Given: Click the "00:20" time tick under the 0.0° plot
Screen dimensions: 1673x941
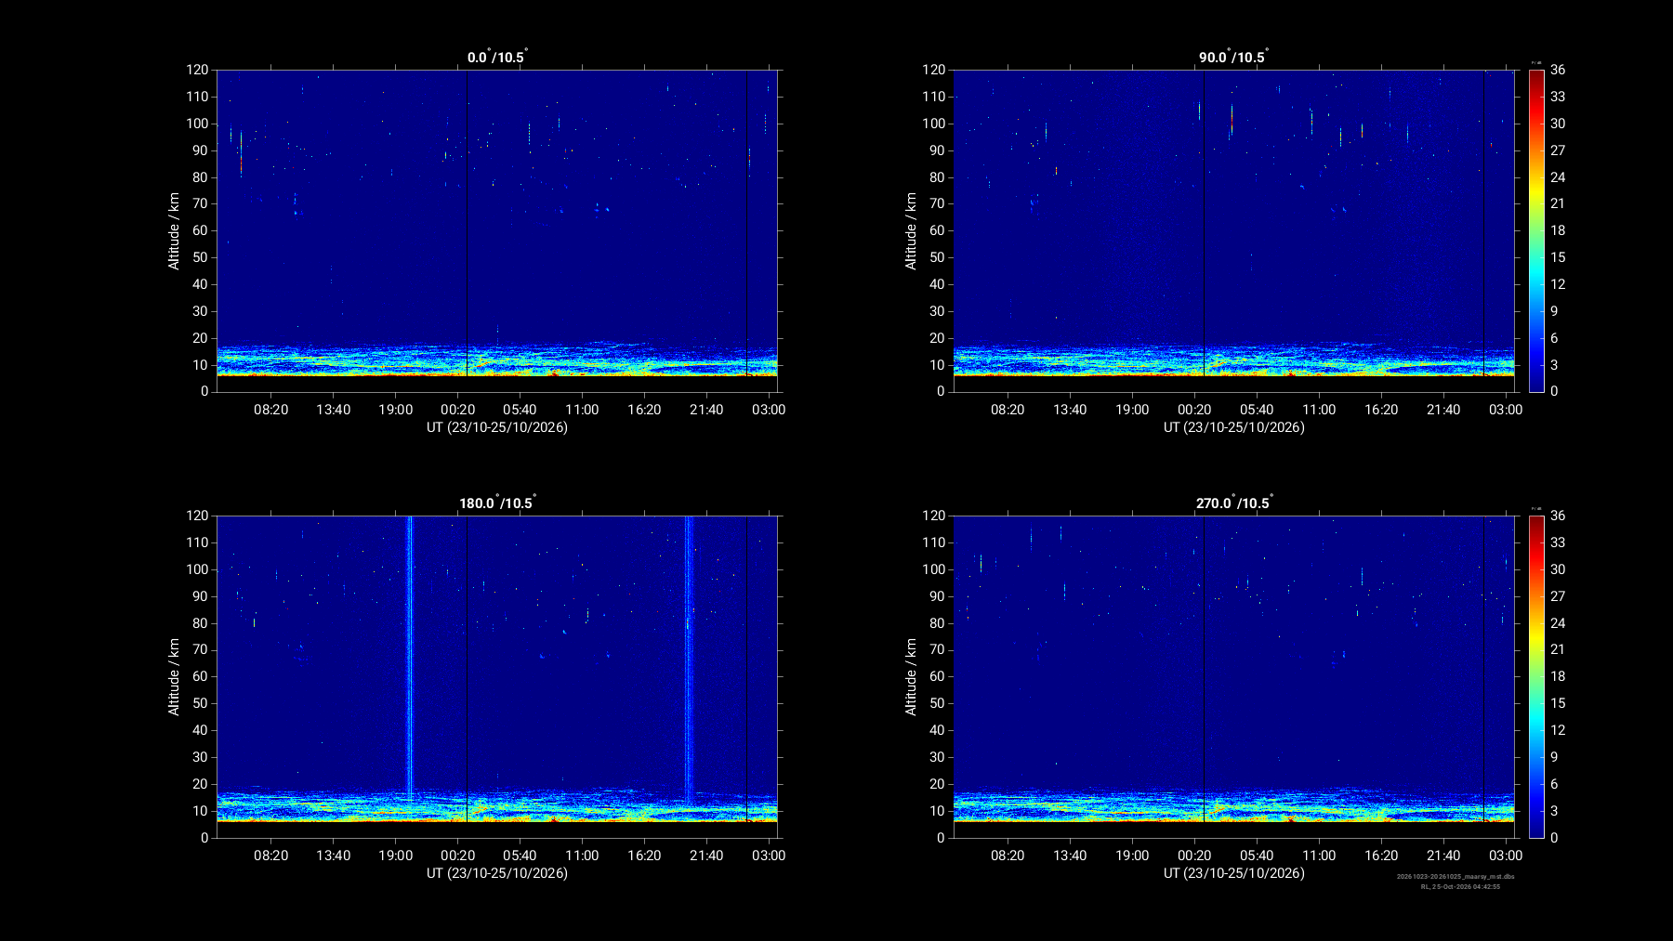Looking at the screenshot, I should (457, 410).
